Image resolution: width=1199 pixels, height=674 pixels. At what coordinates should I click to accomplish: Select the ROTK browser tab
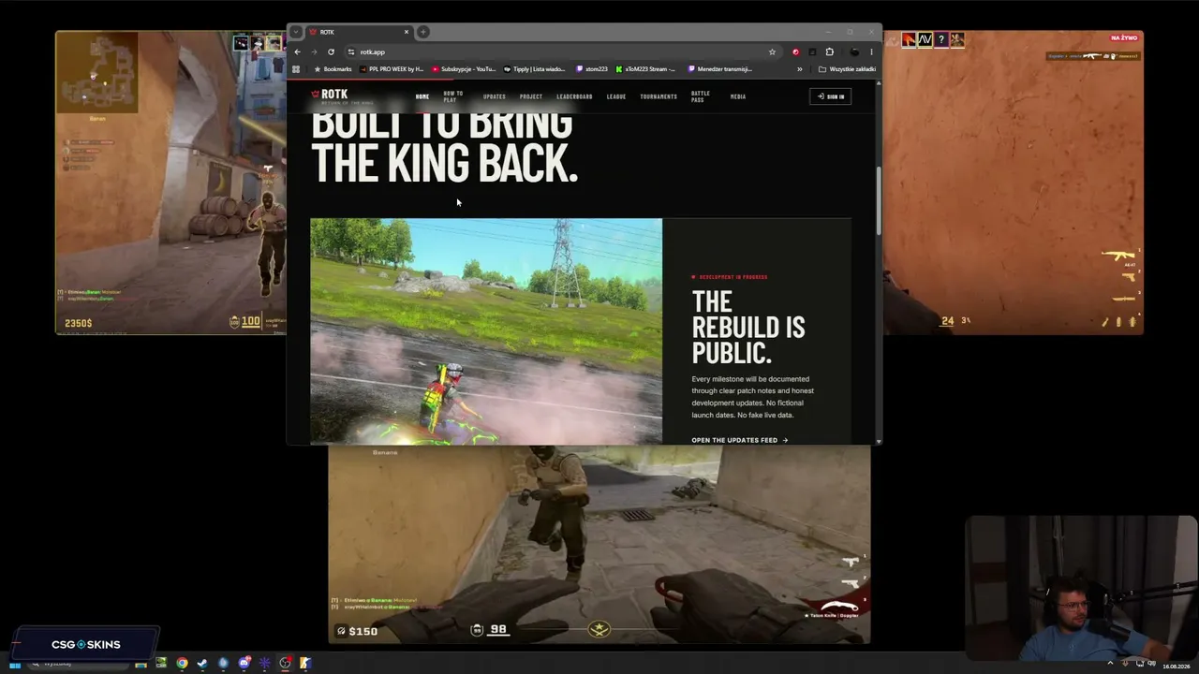click(359, 32)
